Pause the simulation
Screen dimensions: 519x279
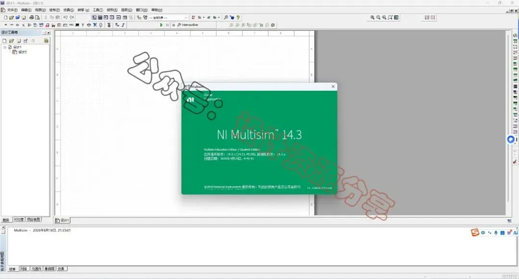coord(168,25)
